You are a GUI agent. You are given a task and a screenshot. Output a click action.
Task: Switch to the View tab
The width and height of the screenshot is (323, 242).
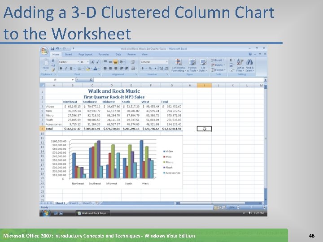[x=144, y=55]
